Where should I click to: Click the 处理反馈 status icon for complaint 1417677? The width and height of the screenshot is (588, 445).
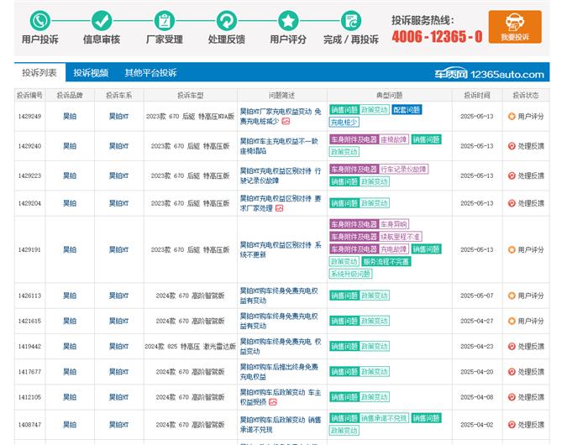(x=512, y=371)
